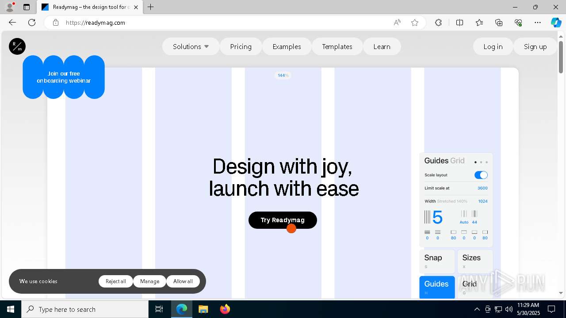
Task: Open the Templates page
Action: pyautogui.click(x=337, y=46)
